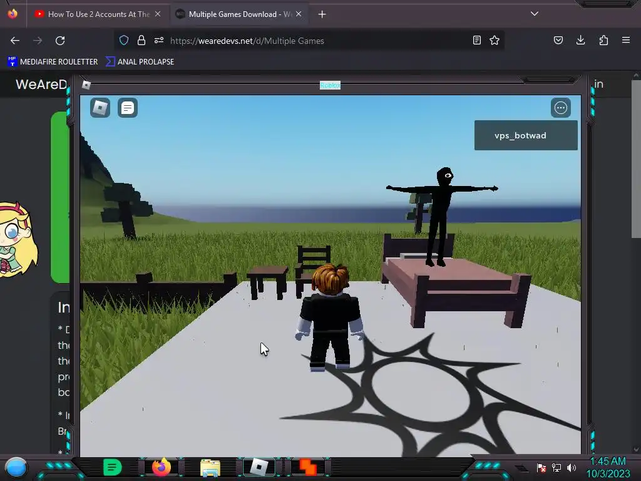The image size is (641, 481).
Task: Go forward one page
Action: click(x=38, y=41)
